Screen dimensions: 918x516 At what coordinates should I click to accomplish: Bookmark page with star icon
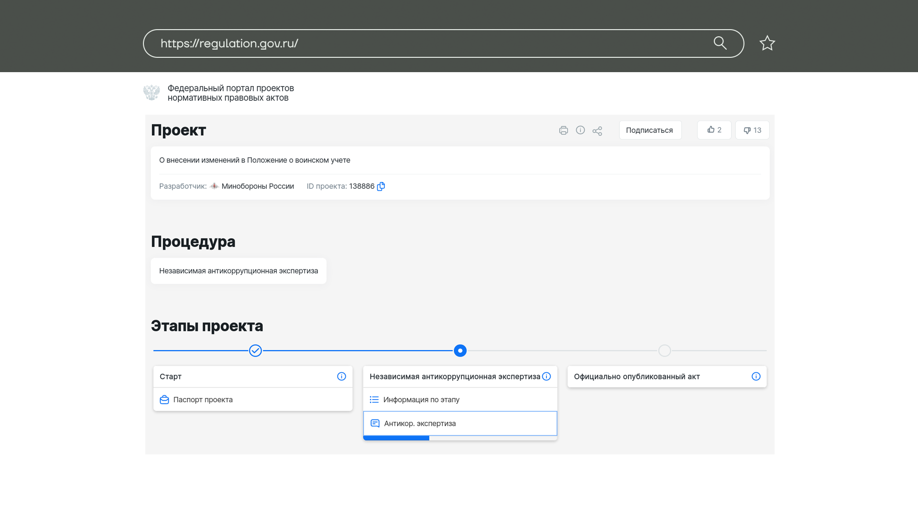coord(767,43)
